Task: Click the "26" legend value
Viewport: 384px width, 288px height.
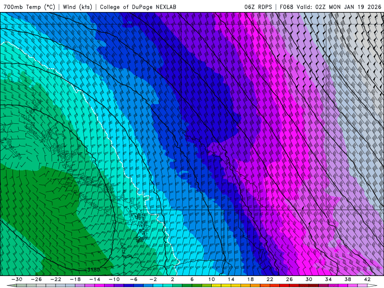Action: [x=289, y=279]
